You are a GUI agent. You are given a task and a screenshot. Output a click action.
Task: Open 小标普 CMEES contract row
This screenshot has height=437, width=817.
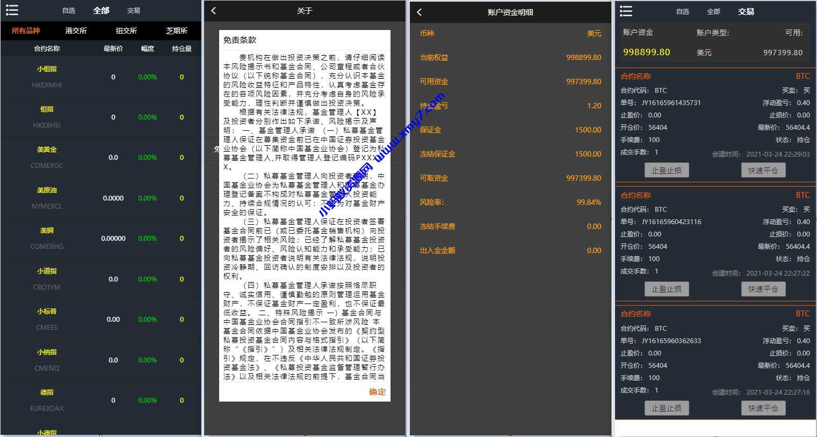pyautogui.click(x=100, y=319)
